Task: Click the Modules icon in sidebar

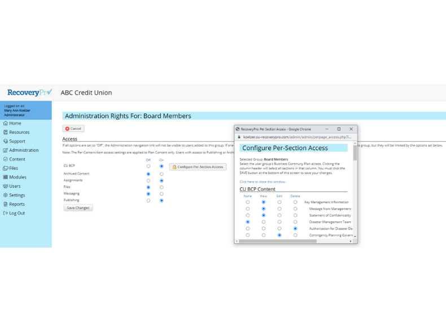Action: [6, 177]
